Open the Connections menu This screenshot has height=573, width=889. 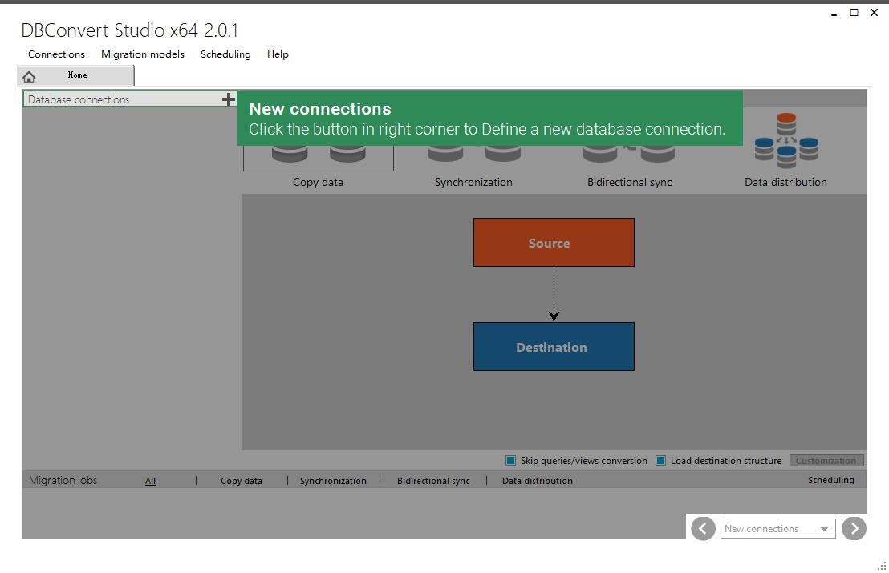tap(55, 54)
